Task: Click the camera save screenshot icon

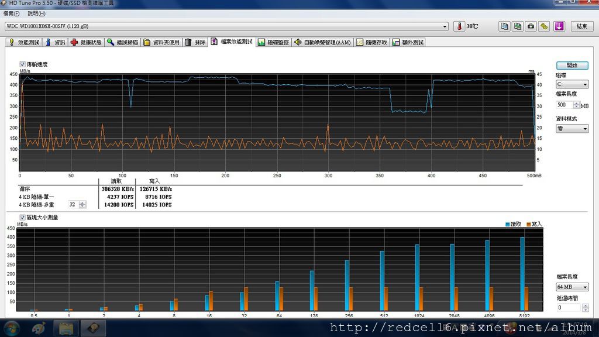Action: [x=531, y=26]
